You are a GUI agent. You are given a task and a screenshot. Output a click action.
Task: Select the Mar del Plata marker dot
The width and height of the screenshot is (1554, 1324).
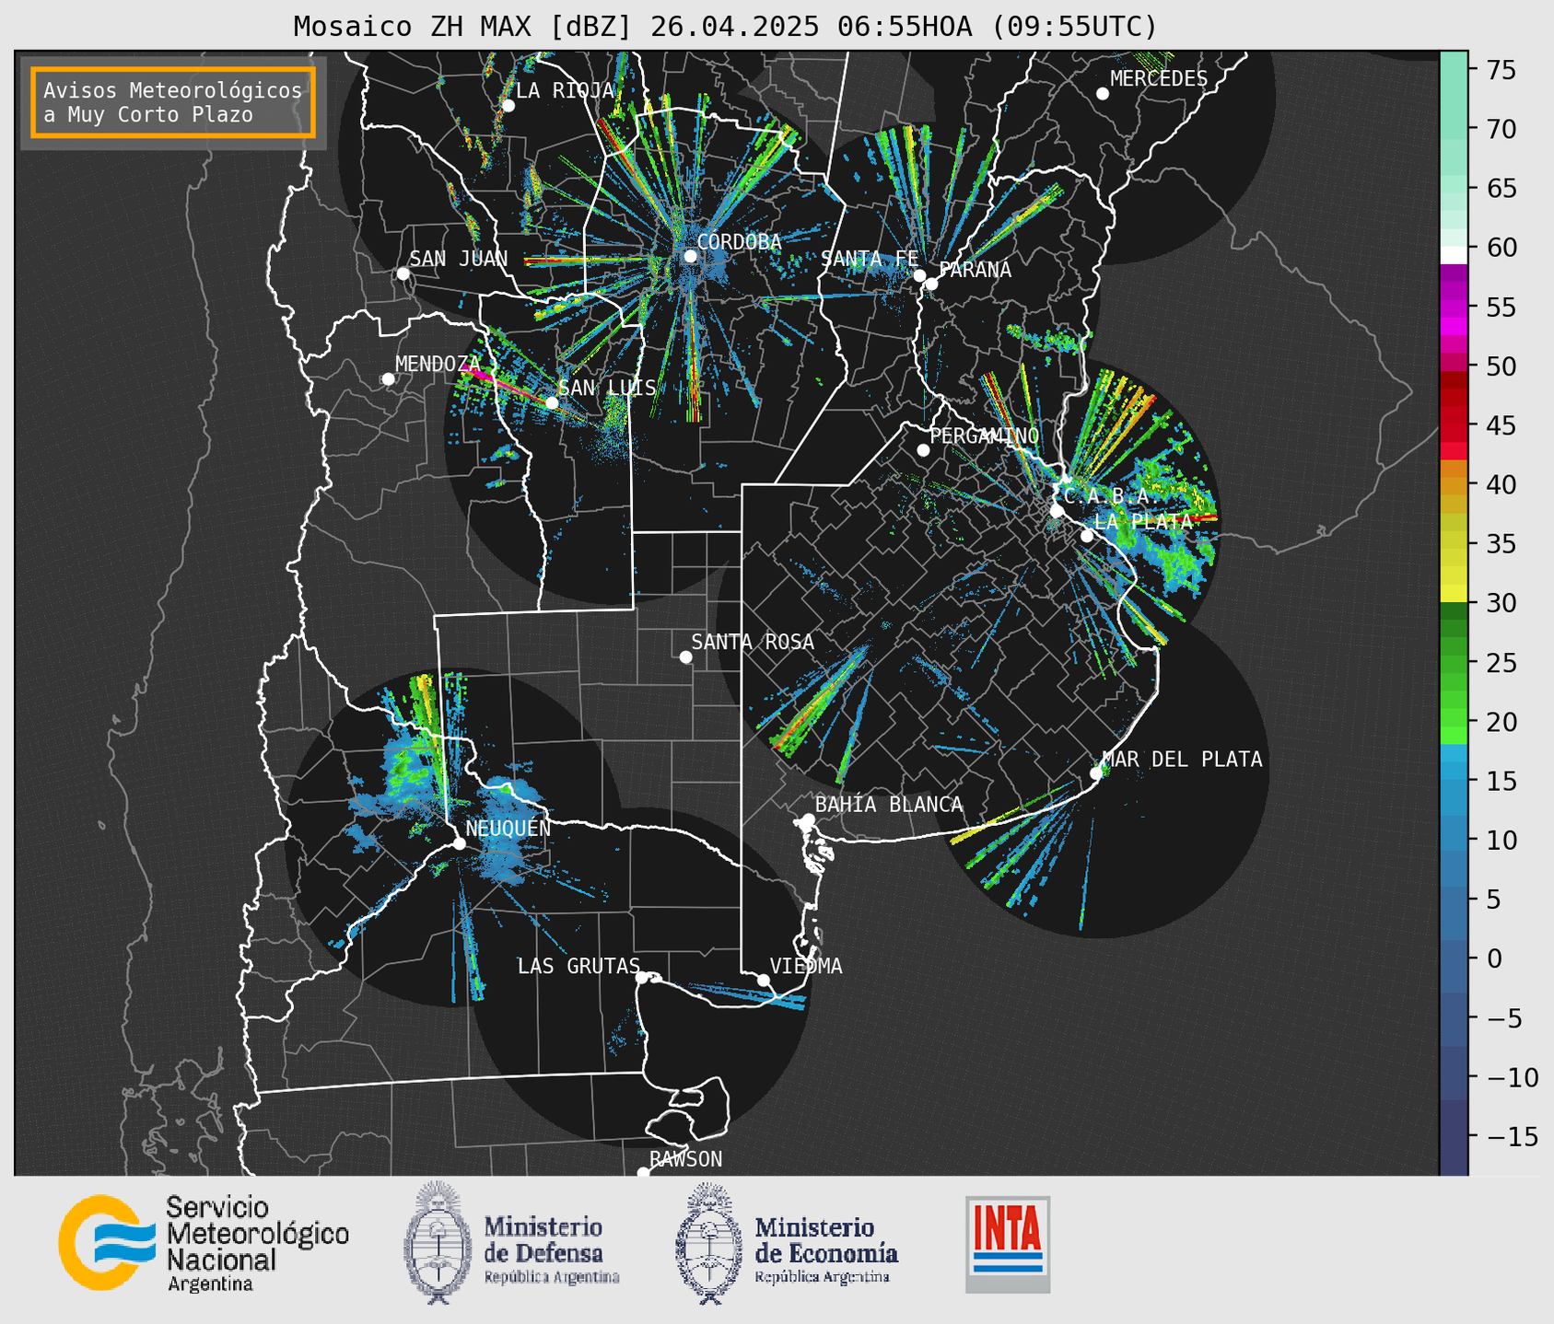tap(1096, 773)
